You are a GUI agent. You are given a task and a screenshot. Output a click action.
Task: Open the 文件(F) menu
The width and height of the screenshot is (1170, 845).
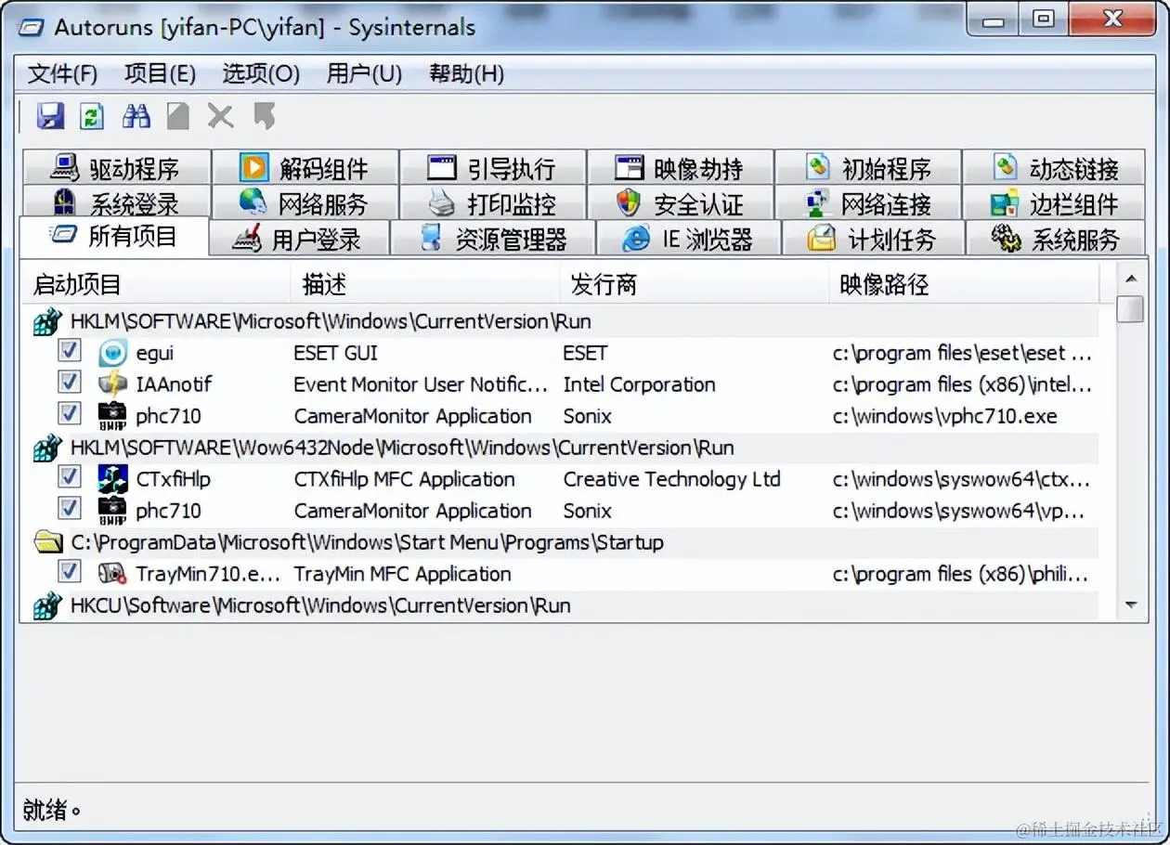63,74
